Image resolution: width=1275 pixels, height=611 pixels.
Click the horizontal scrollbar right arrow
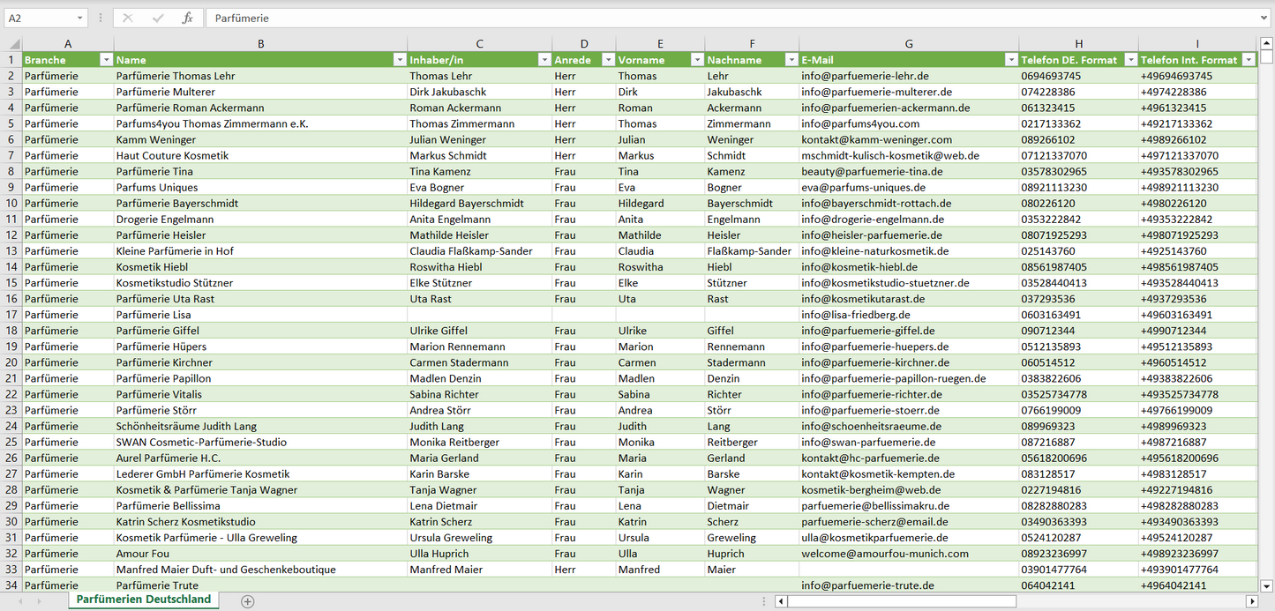click(x=1251, y=601)
